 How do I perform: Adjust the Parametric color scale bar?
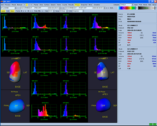point(127,8)
